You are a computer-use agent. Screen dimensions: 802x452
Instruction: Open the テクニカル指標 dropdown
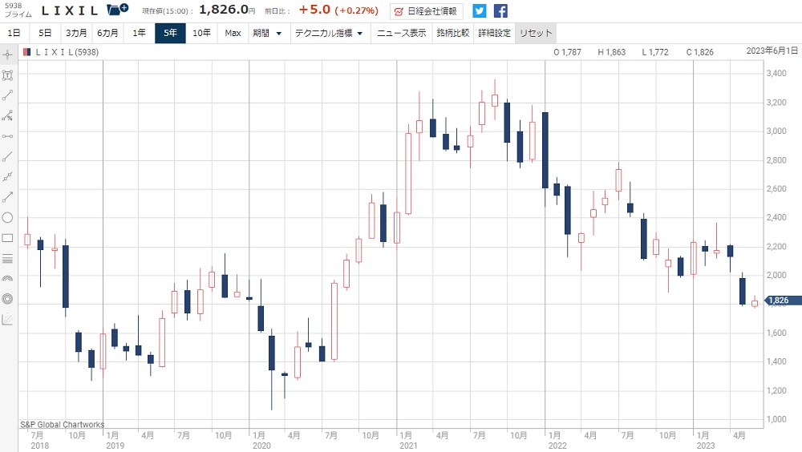tap(330, 33)
